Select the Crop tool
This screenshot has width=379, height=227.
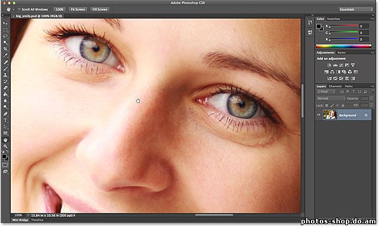5,49
